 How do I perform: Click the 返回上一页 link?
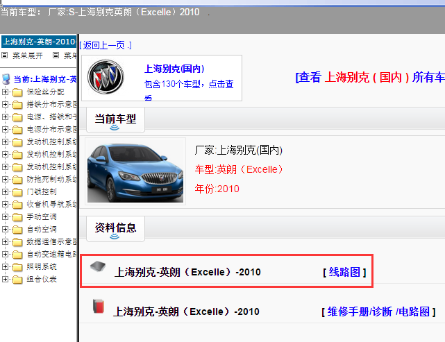pos(106,45)
